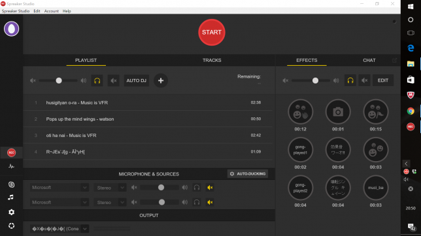The height and width of the screenshot is (236, 421).
Task: Unmute the first microphone source
Action: click(210, 188)
